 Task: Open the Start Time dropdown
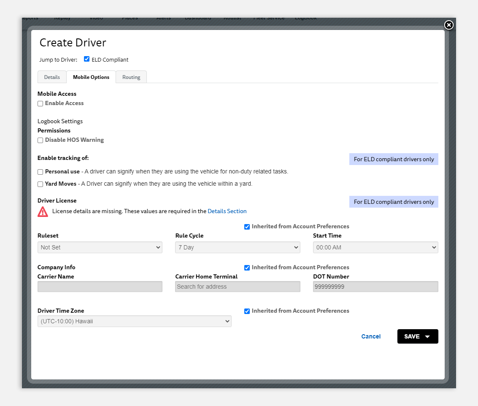point(375,247)
